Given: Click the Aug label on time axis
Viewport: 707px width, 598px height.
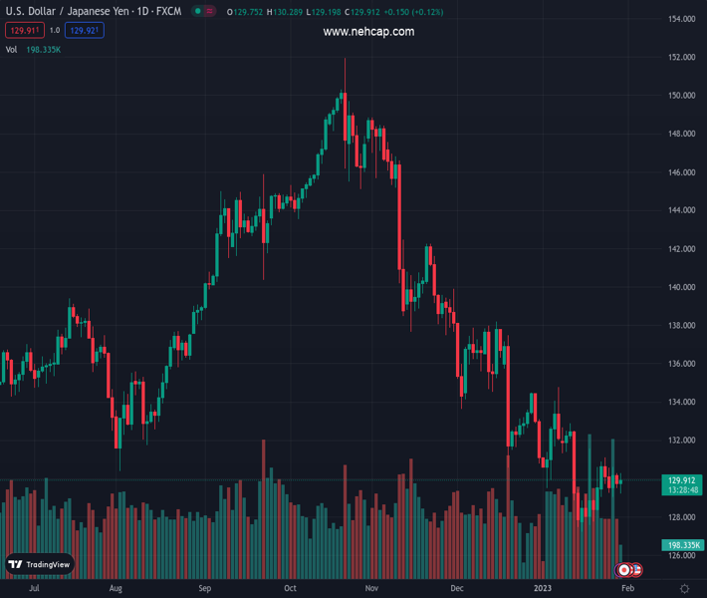Looking at the screenshot, I should coord(118,588).
